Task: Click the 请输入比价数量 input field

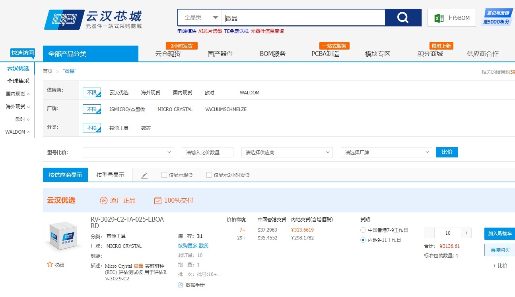Action: (208, 152)
